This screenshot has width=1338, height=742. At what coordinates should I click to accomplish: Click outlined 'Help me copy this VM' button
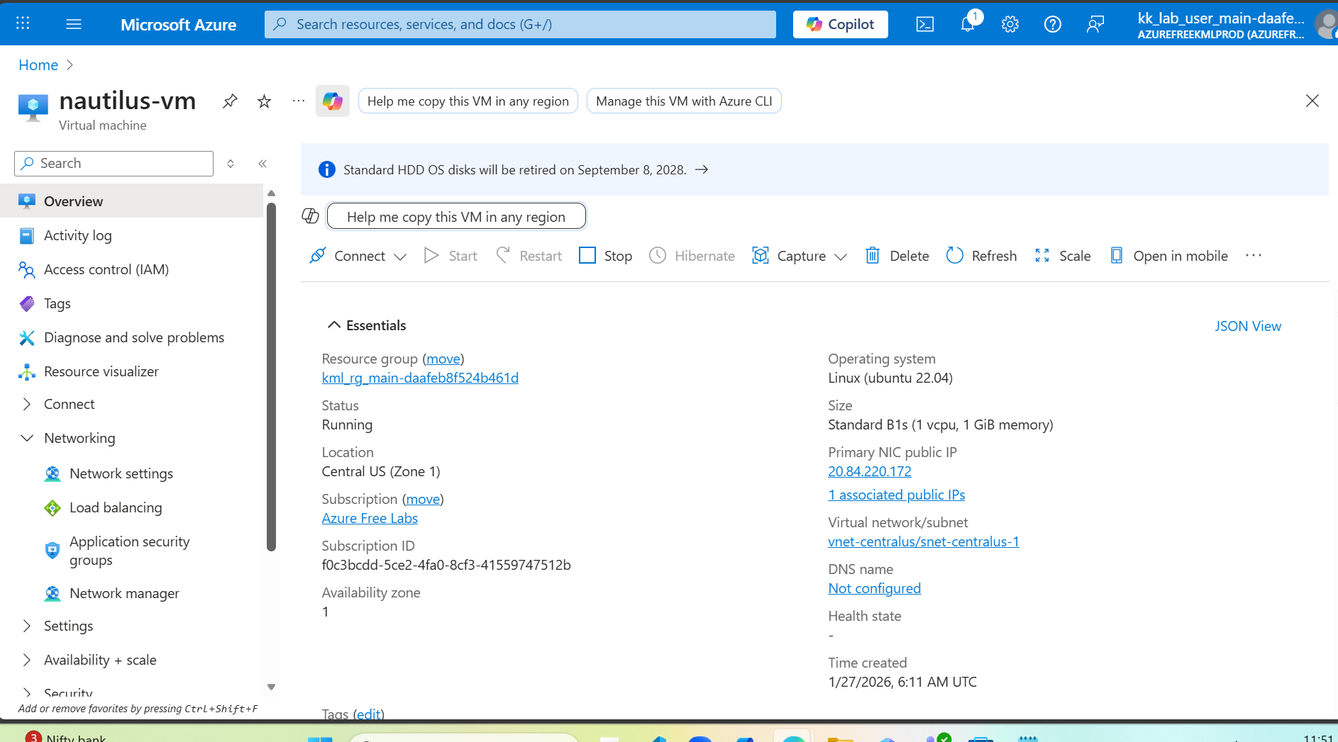[x=456, y=217]
